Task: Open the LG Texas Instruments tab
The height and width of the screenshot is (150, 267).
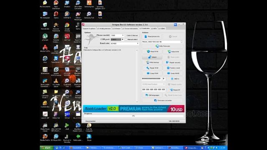Action: click(130, 29)
